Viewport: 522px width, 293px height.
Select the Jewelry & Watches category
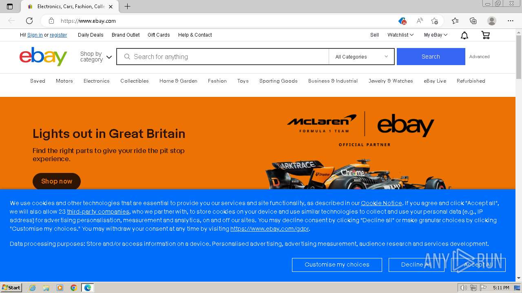(391, 81)
